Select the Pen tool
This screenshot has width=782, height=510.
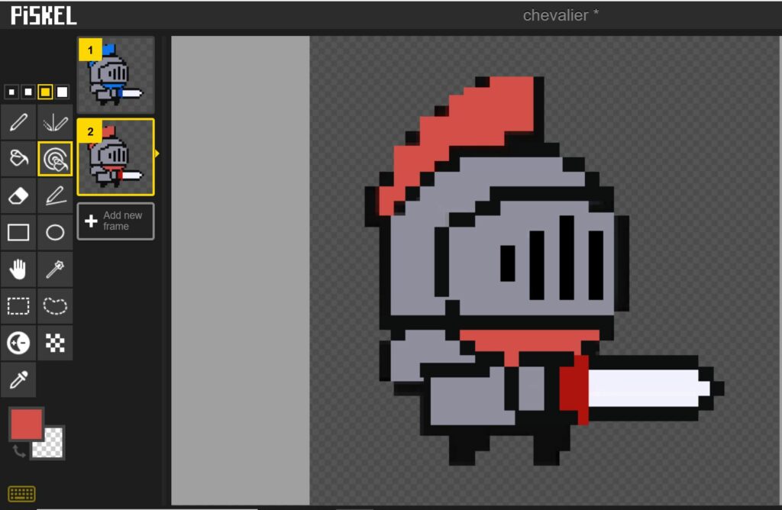click(18, 122)
